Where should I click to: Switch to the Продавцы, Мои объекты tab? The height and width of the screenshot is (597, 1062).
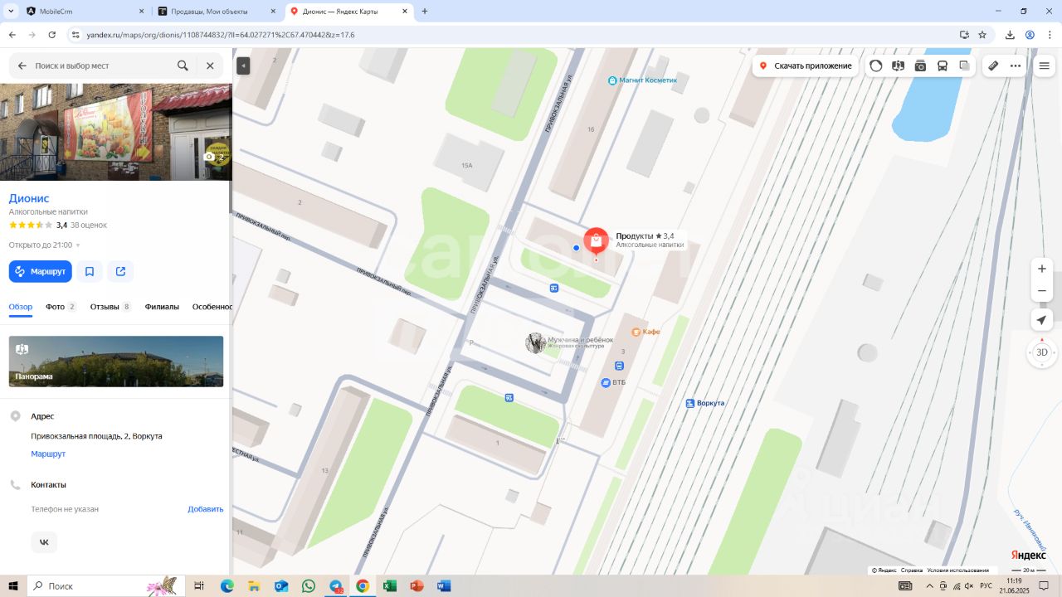(217, 12)
